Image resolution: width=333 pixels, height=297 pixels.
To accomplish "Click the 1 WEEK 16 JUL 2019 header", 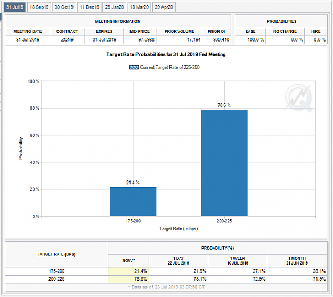I will (x=238, y=261).
